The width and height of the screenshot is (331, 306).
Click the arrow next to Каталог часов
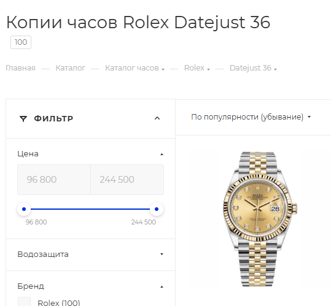tap(163, 69)
